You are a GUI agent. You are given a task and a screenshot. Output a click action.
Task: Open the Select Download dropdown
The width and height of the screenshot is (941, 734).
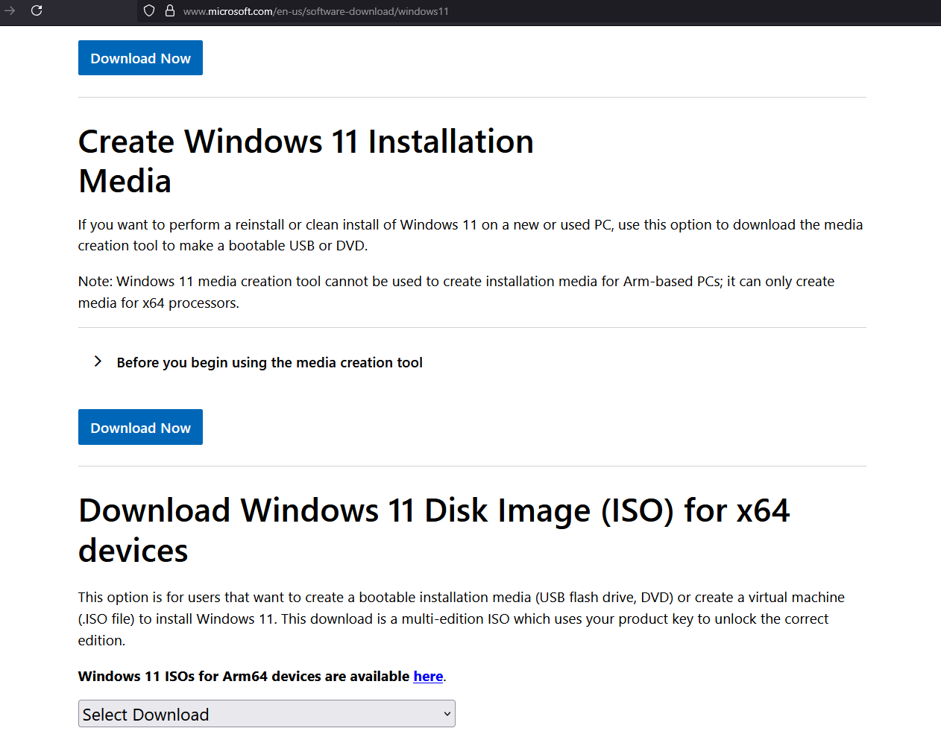[267, 714]
